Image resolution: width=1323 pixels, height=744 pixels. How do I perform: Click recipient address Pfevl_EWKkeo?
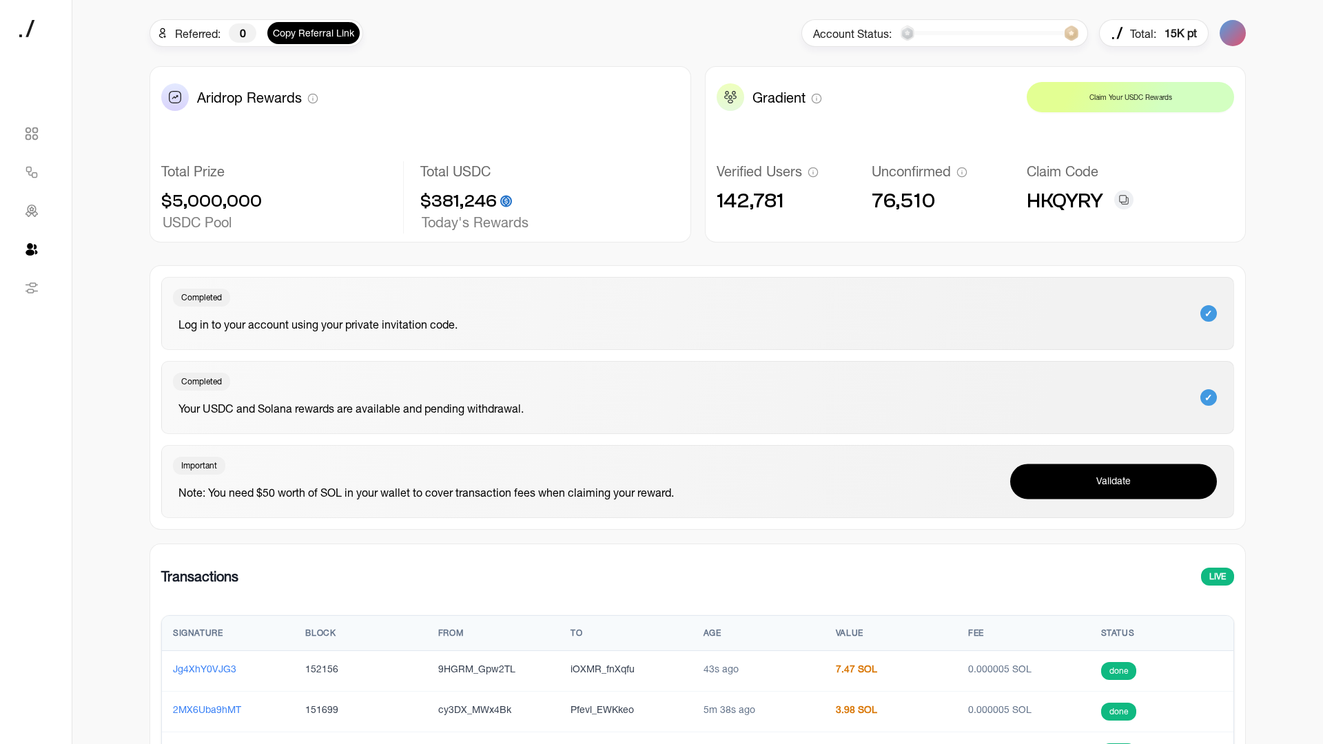[602, 710]
